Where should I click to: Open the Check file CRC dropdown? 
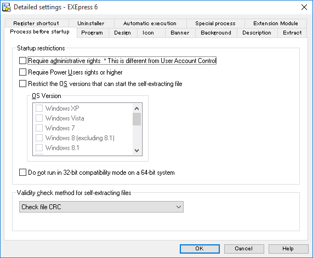pyautogui.click(x=101, y=207)
